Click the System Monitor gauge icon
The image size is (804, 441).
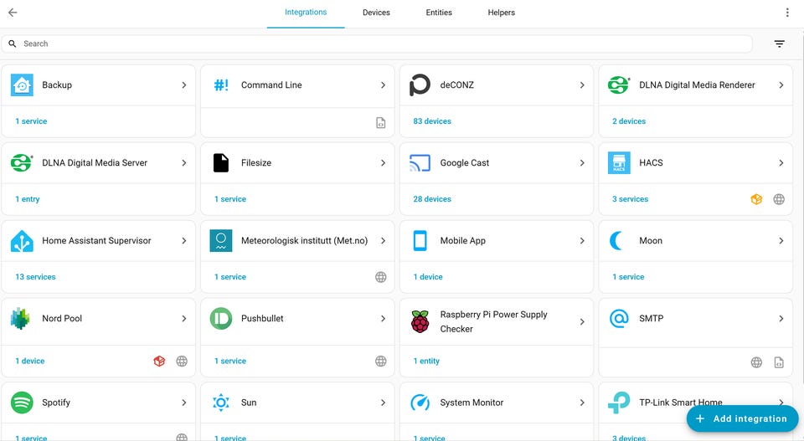coord(420,403)
